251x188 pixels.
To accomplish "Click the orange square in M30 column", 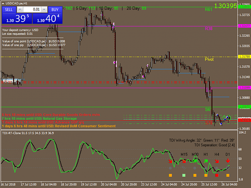I will (x=195, y=176).
